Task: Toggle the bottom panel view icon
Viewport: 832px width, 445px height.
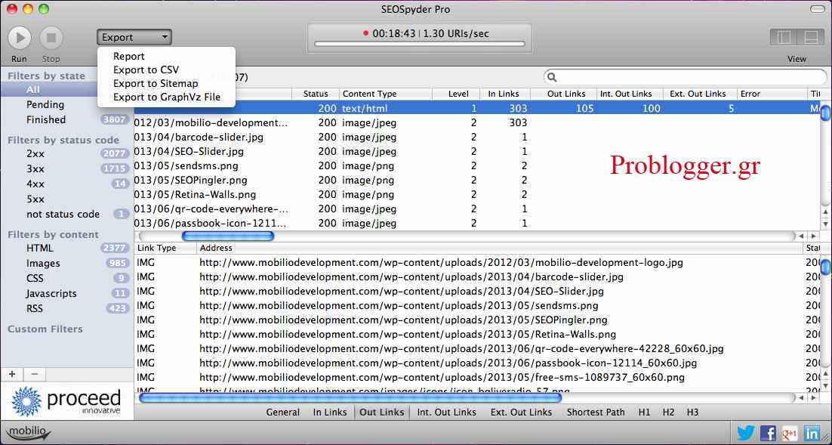Action: tap(810, 37)
